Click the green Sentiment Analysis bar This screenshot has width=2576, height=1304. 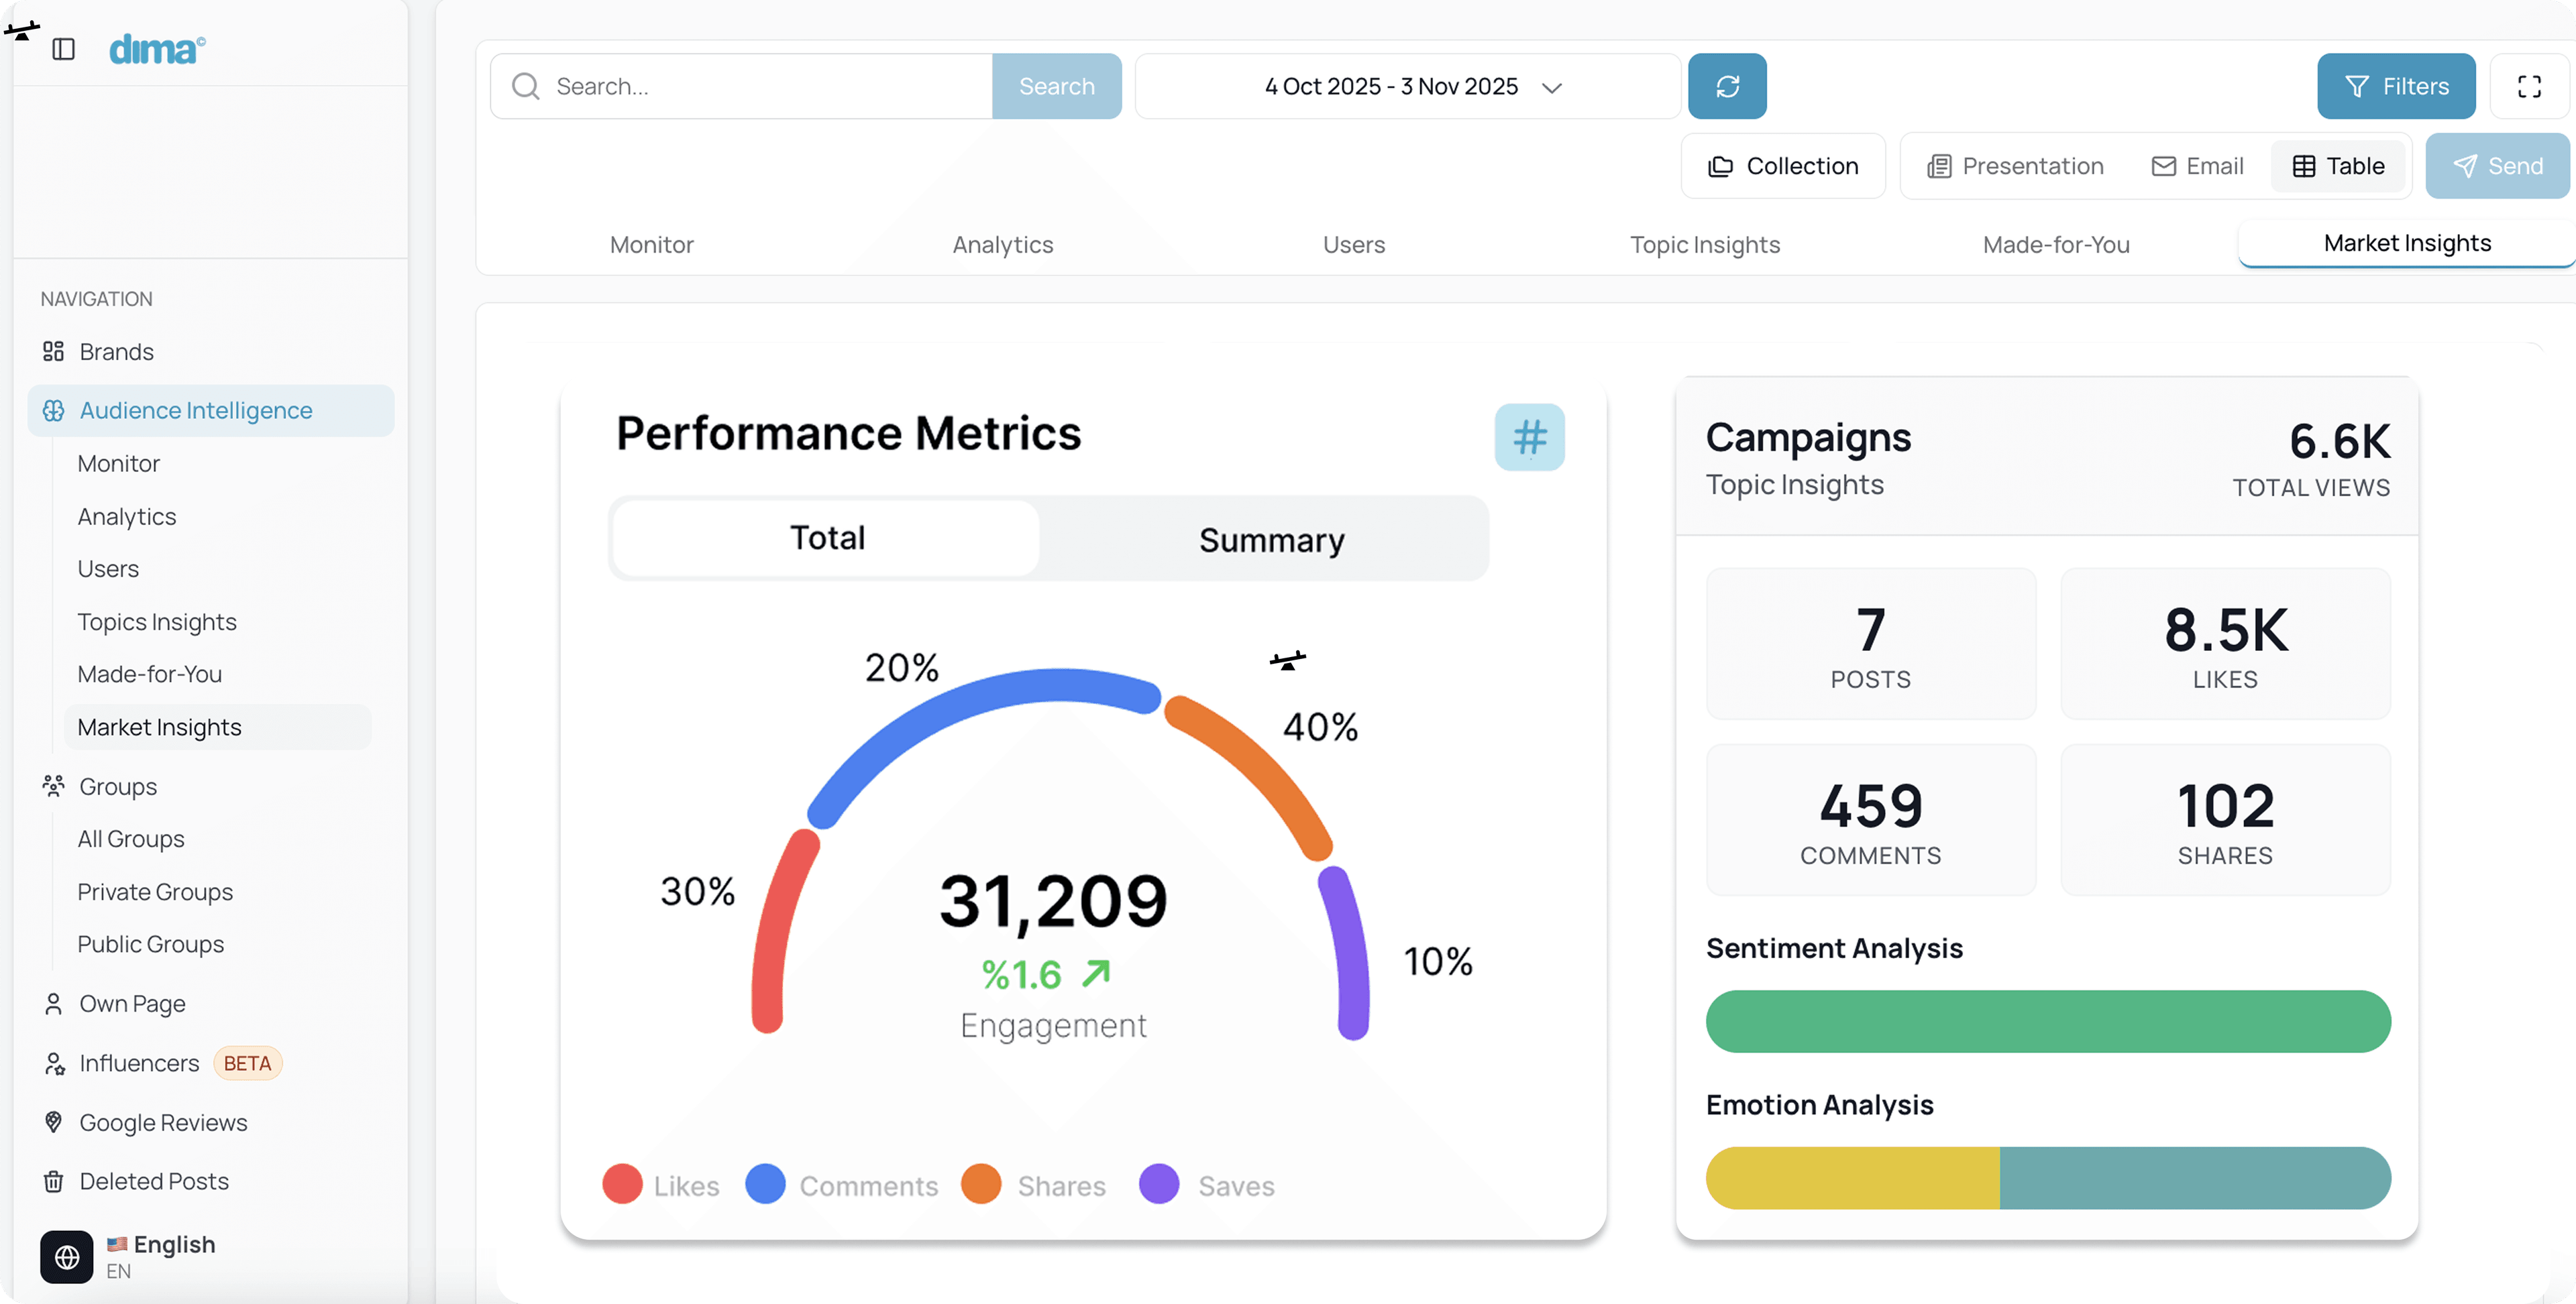(x=2047, y=1020)
